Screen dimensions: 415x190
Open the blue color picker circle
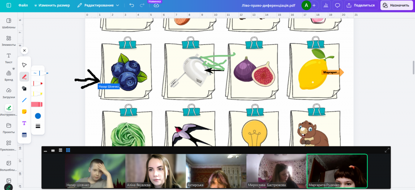point(38,116)
